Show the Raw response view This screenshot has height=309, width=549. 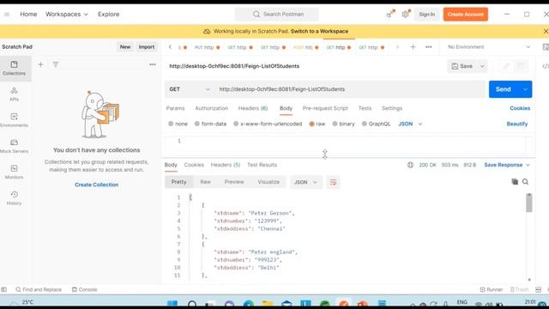(x=205, y=182)
